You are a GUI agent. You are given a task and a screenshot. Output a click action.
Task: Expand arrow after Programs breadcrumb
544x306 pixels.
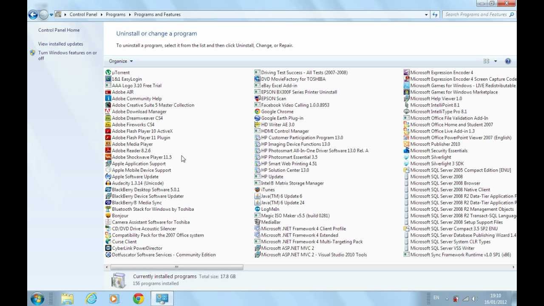click(x=130, y=14)
